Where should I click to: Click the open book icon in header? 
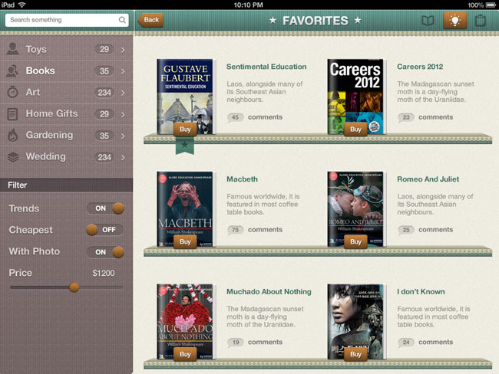pyautogui.click(x=428, y=21)
